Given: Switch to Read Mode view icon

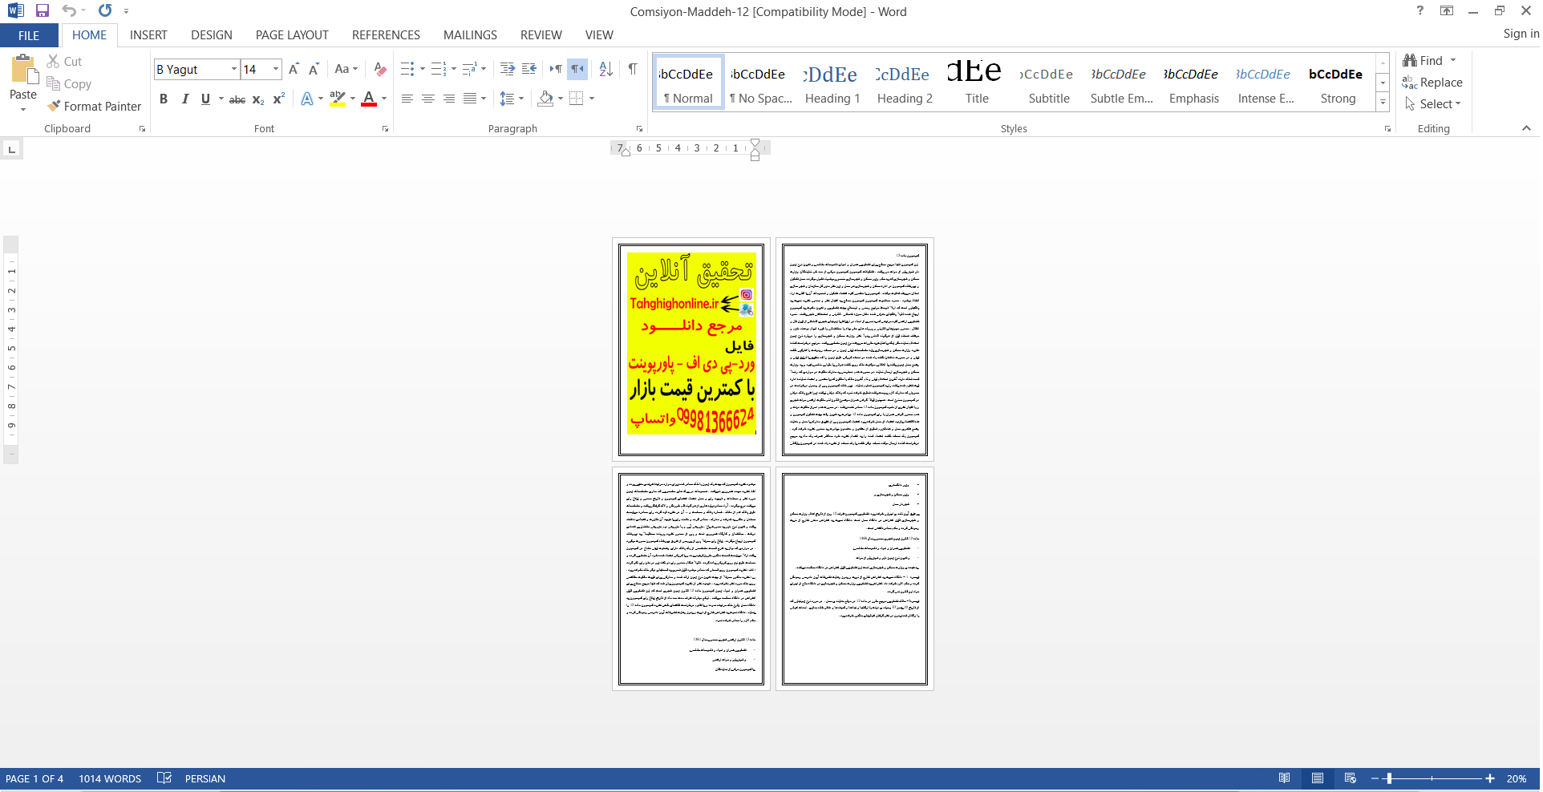Looking at the screenshot, I should click(1285, 778).
